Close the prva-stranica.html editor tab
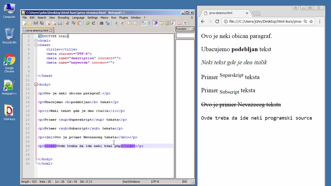This screenshot has height=186, width=331. [x=51, y=30]
